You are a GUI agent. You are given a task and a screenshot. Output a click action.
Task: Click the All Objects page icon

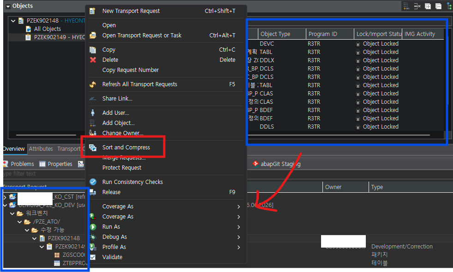tap(28, 29)
